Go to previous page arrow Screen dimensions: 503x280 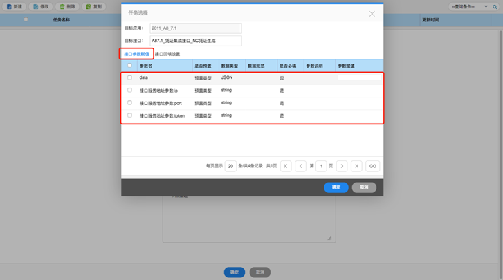click(x=300, y=166)
